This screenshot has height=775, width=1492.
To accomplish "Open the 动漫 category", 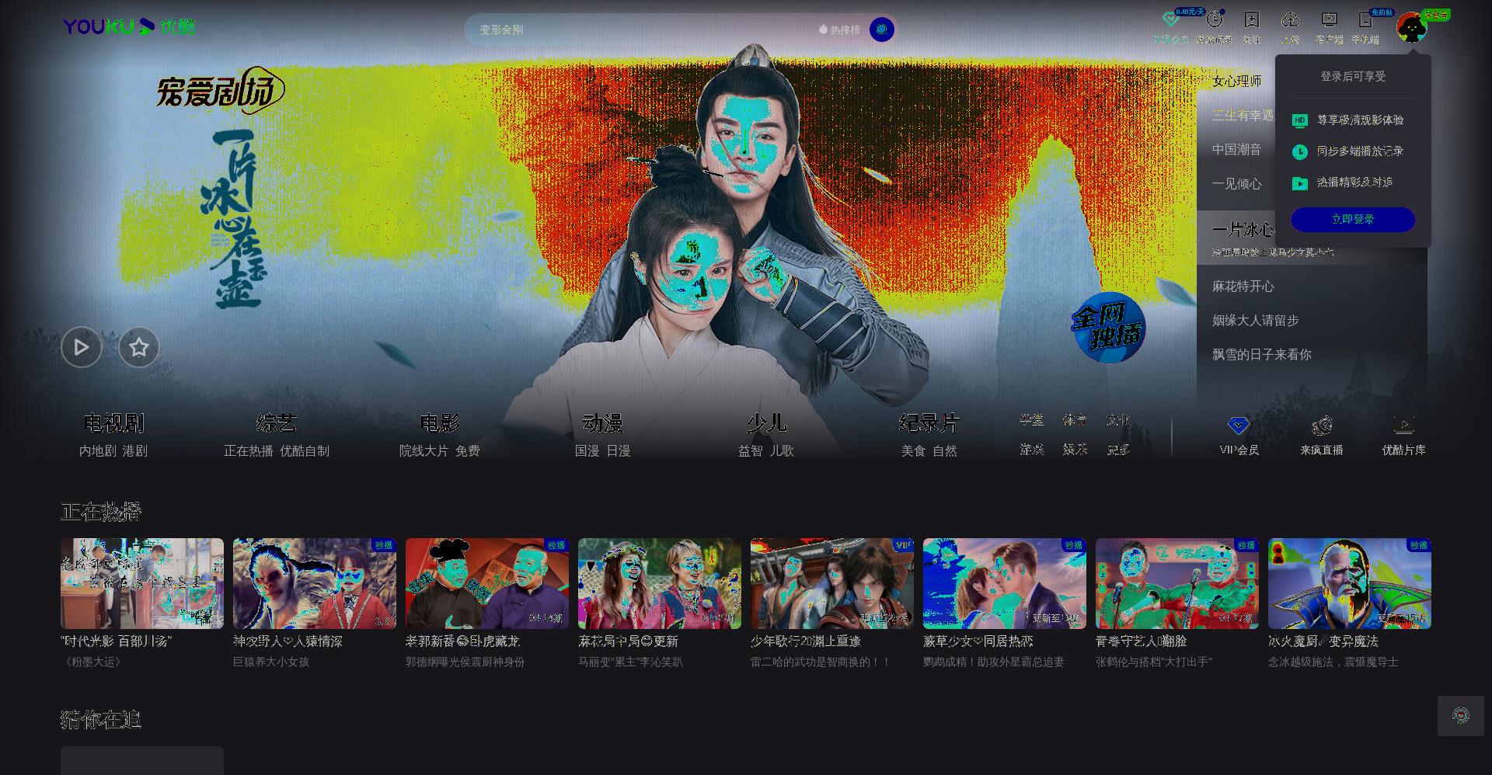I will point(603,423).
